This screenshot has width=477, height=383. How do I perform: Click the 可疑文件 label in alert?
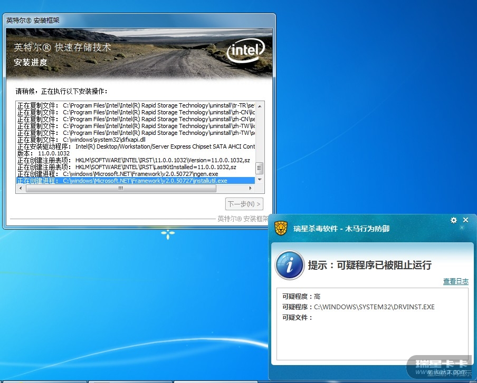coord(297,317)
